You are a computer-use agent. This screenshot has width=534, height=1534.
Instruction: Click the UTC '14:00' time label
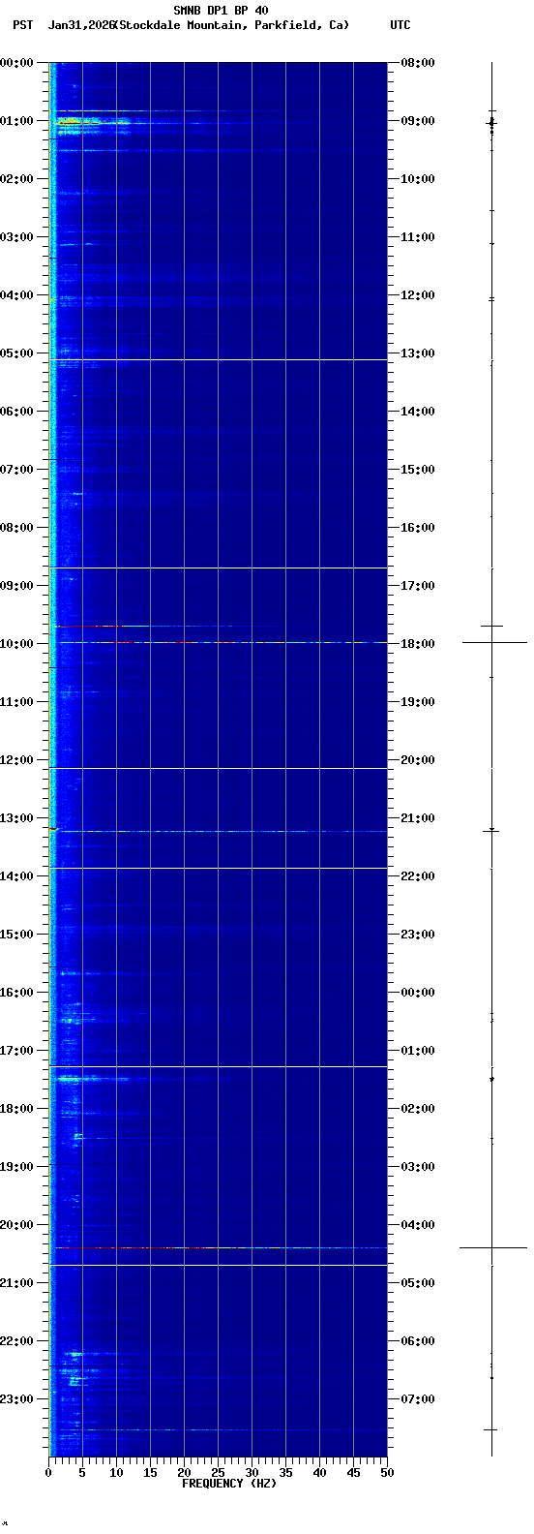pyautogui.click(x=418, y=412)
